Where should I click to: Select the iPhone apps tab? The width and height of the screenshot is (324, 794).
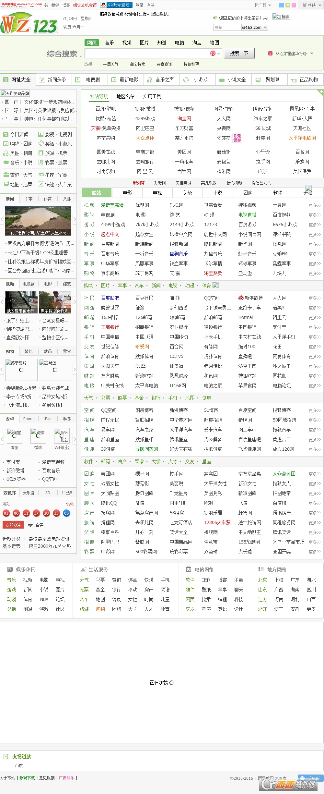29,419
